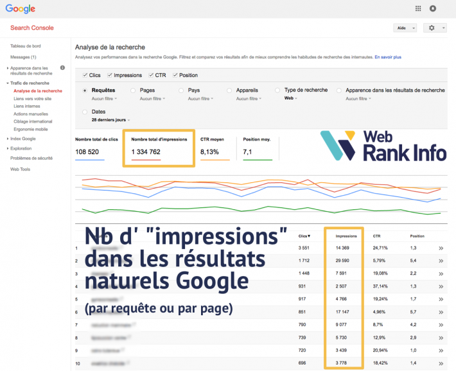Select the Requêtes radio button
Viewport: 456px width, 371px height.
(x=85, y=91)
